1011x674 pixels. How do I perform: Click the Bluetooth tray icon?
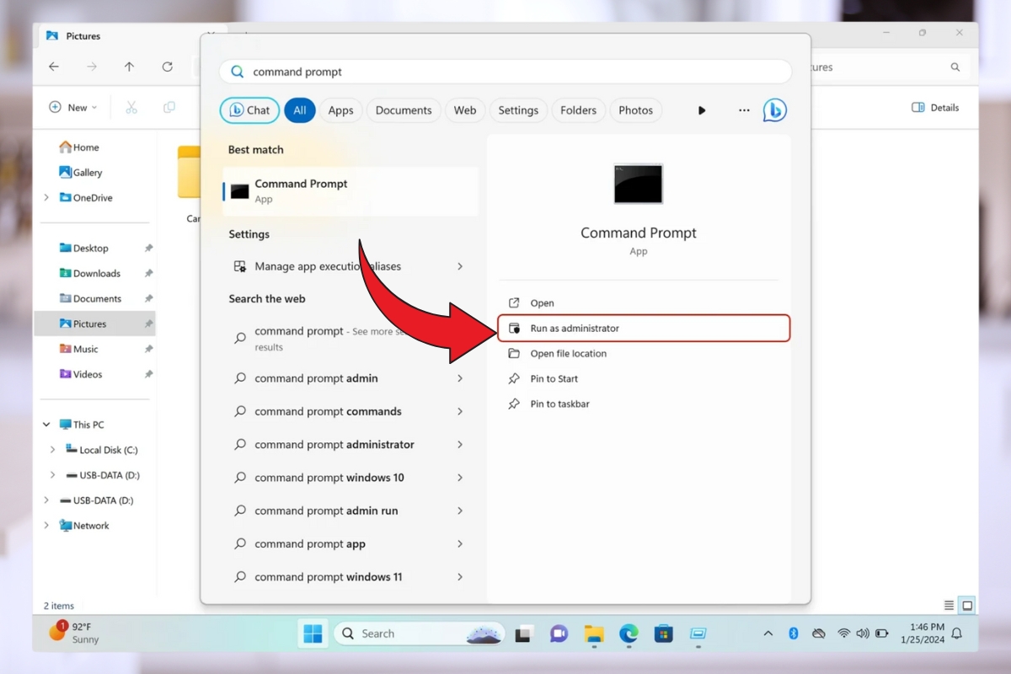793,634
